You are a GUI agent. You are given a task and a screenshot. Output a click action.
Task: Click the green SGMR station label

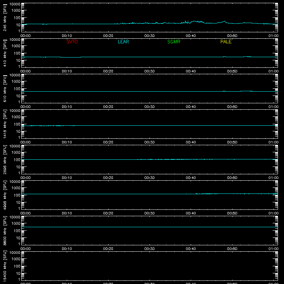tap(174, 42)
